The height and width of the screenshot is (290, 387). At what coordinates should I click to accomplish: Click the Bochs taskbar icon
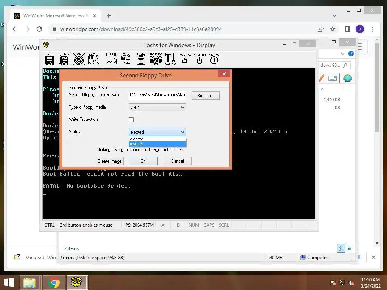click(76, 282)
